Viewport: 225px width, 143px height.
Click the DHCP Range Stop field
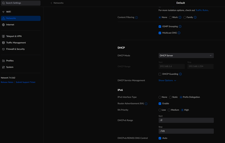(x=201, y=66)
